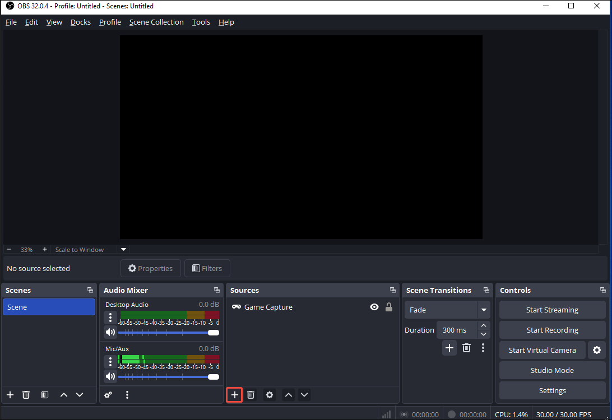Open the Desktop Audio options menu
Image resolution: width=612 pixels, height=420 pixels.
(110, 318)
